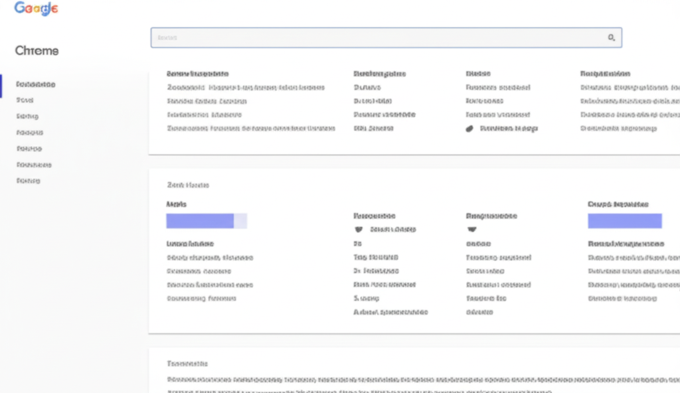
Task: Select the highlighted sidebar item with the blue marker
Action: 36,84
